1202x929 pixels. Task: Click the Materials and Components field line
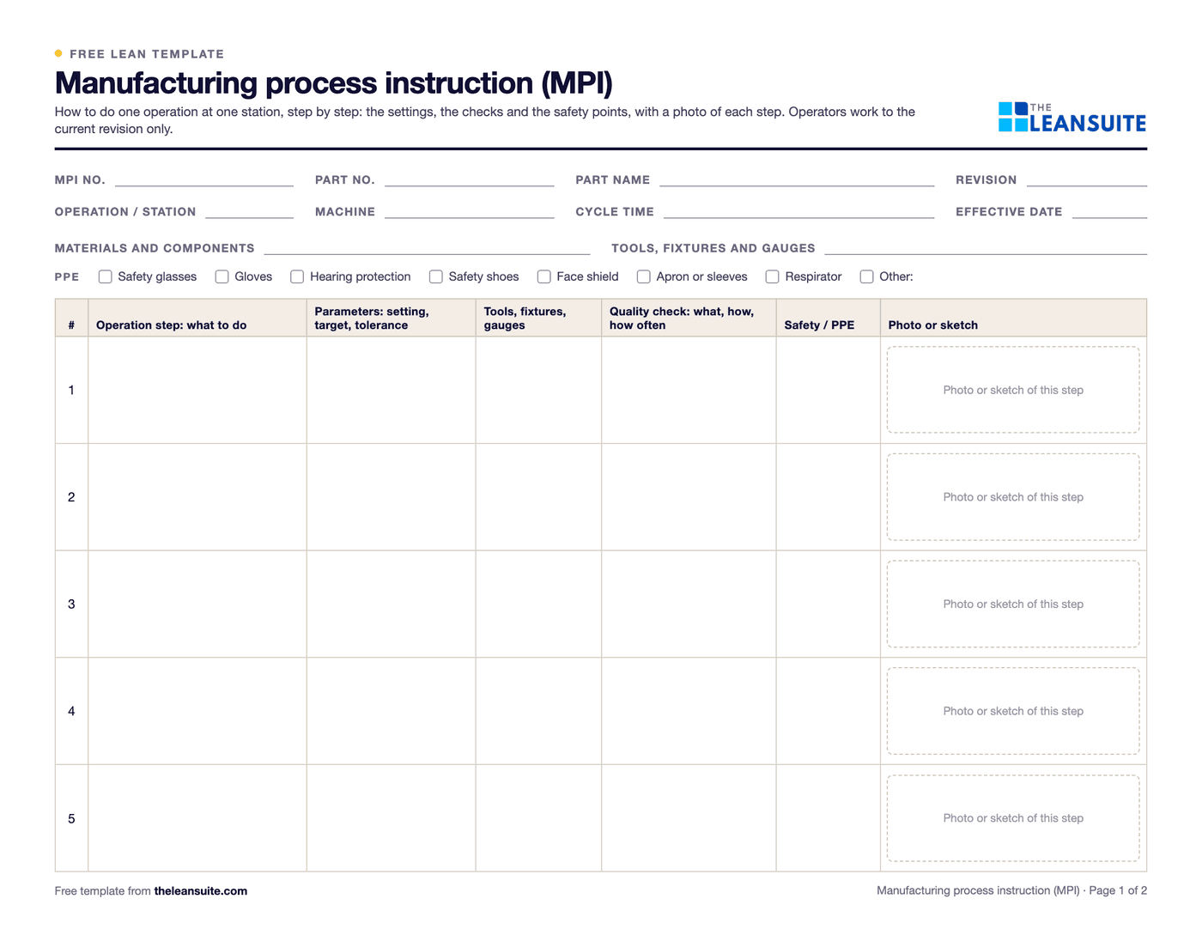tap(428, 248)
